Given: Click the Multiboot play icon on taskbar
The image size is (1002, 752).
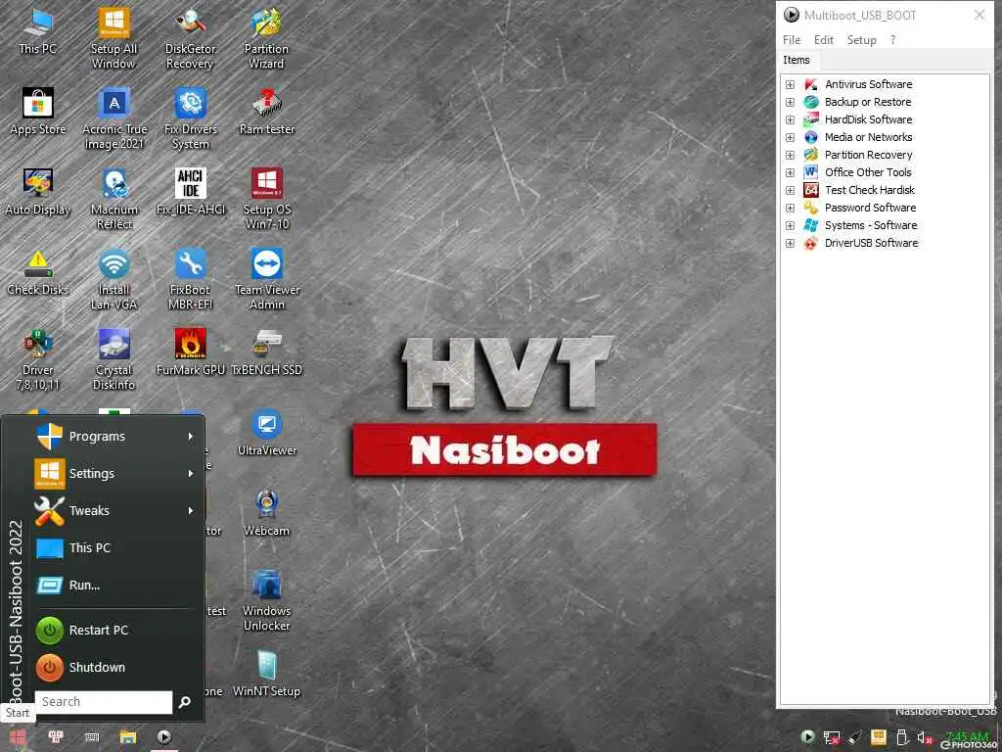Looking at the screenshot, I should coord(164,737).
